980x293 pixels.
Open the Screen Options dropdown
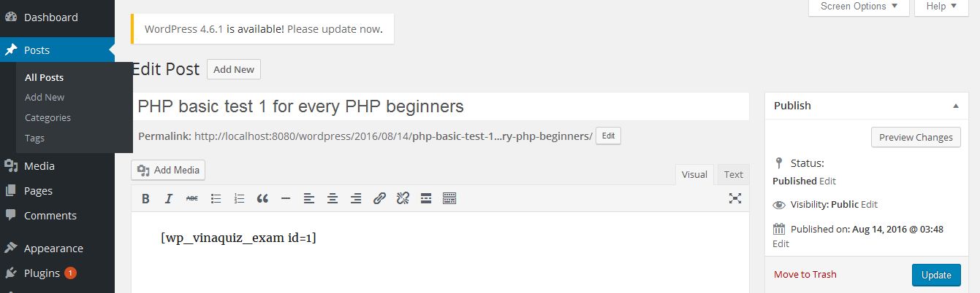[859, 7]
